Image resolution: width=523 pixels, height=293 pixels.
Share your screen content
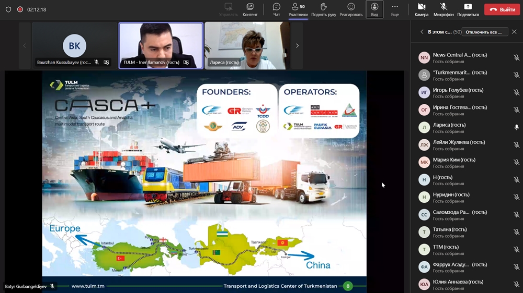[468, 9]
